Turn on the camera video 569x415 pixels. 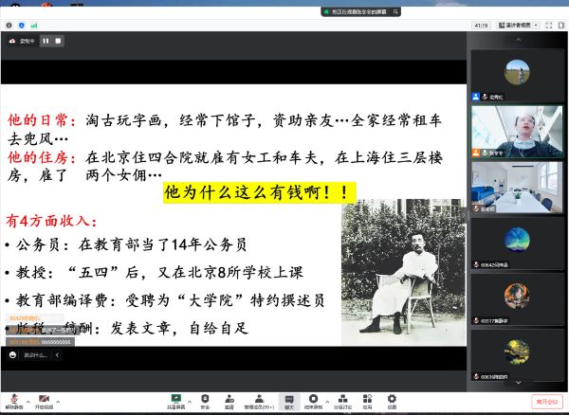click(x=44, y=401)
